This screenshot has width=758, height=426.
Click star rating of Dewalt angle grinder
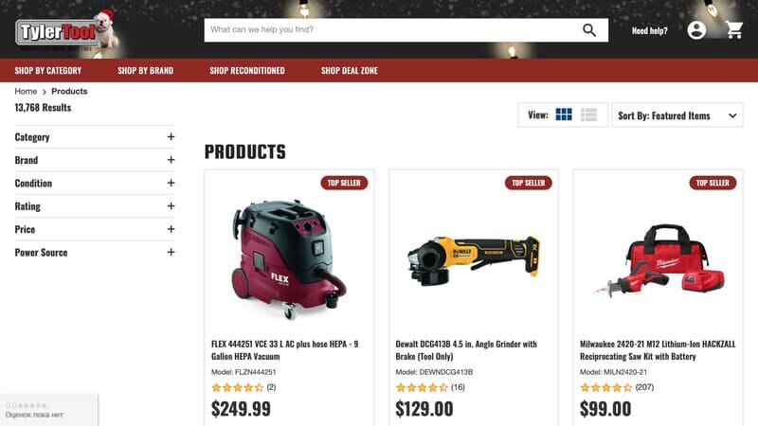click(x=422, y=387)
